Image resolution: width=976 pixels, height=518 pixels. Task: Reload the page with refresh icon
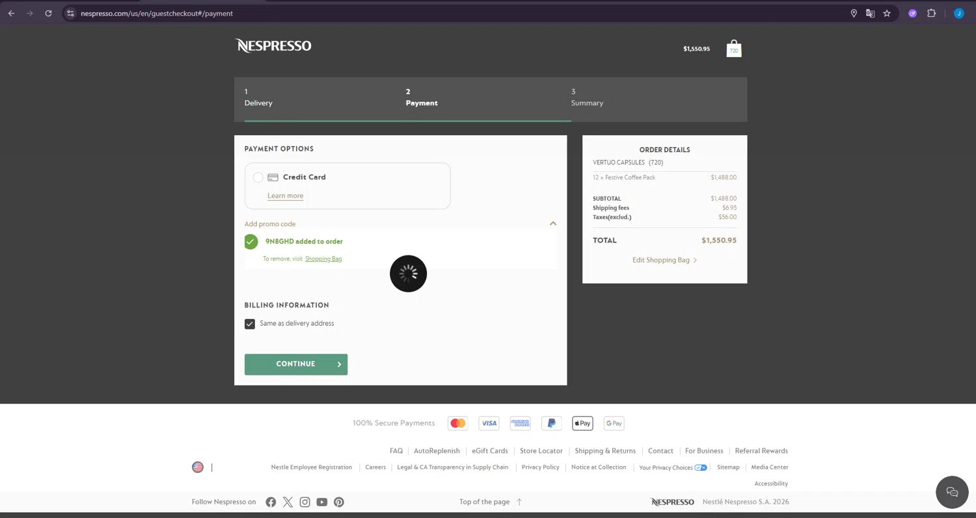pyautogui.click(x=48, y=13)
